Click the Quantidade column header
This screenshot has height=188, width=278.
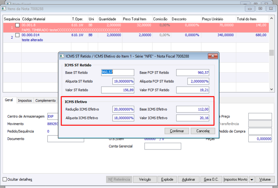110,19
